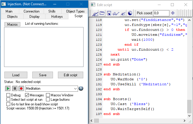Uncheck the Messages checkbox
The width and height of the screenshot is (193, 124).
[x=27, y=95]
